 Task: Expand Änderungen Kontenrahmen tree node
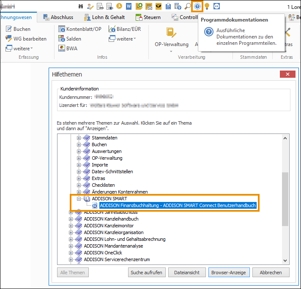point(79,192)
